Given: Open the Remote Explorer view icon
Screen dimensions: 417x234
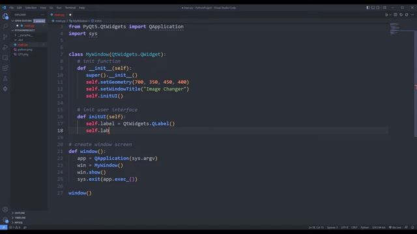Looking at the screenshot, I should [x=5, y=58].
